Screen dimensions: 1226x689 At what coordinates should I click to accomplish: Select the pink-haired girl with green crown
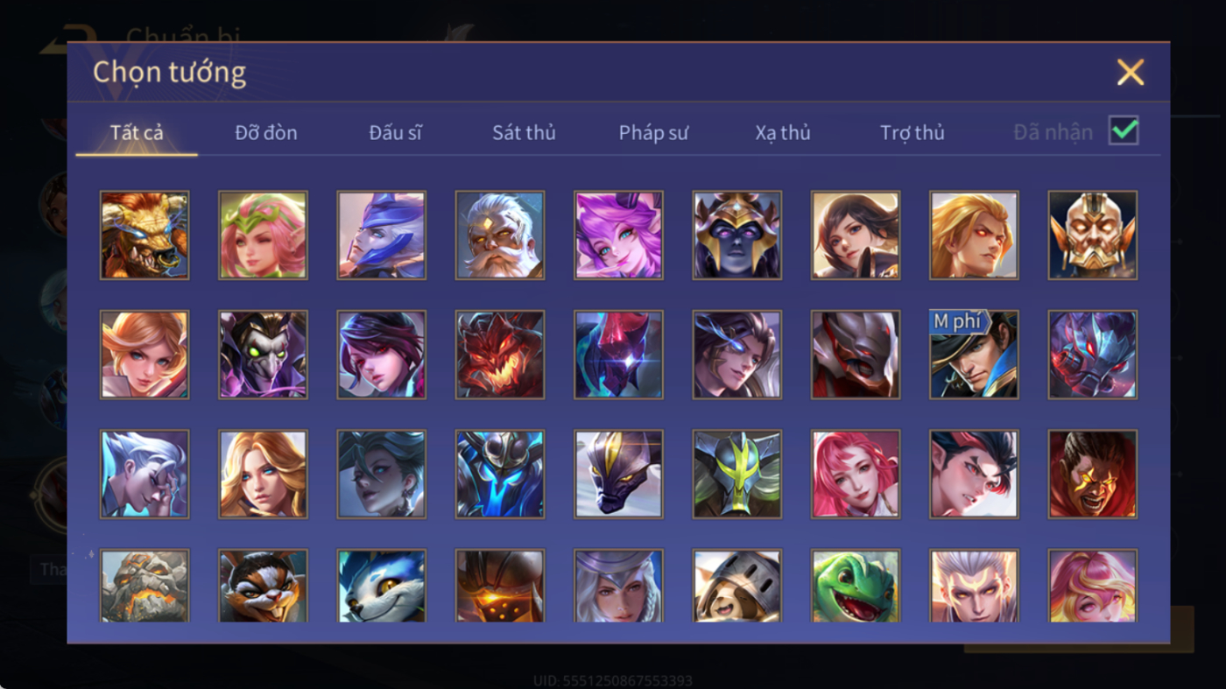(263, 236)
